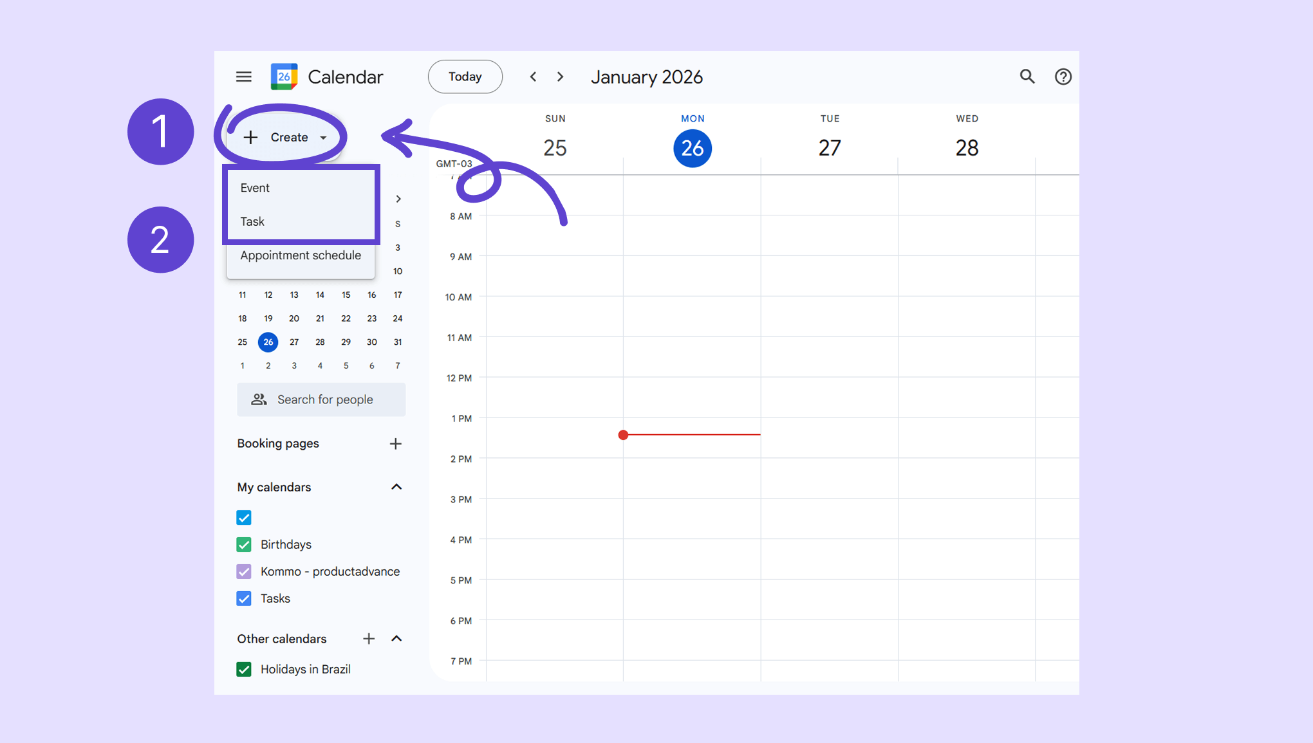Click the Google Calendar logo

pos(284,77)
